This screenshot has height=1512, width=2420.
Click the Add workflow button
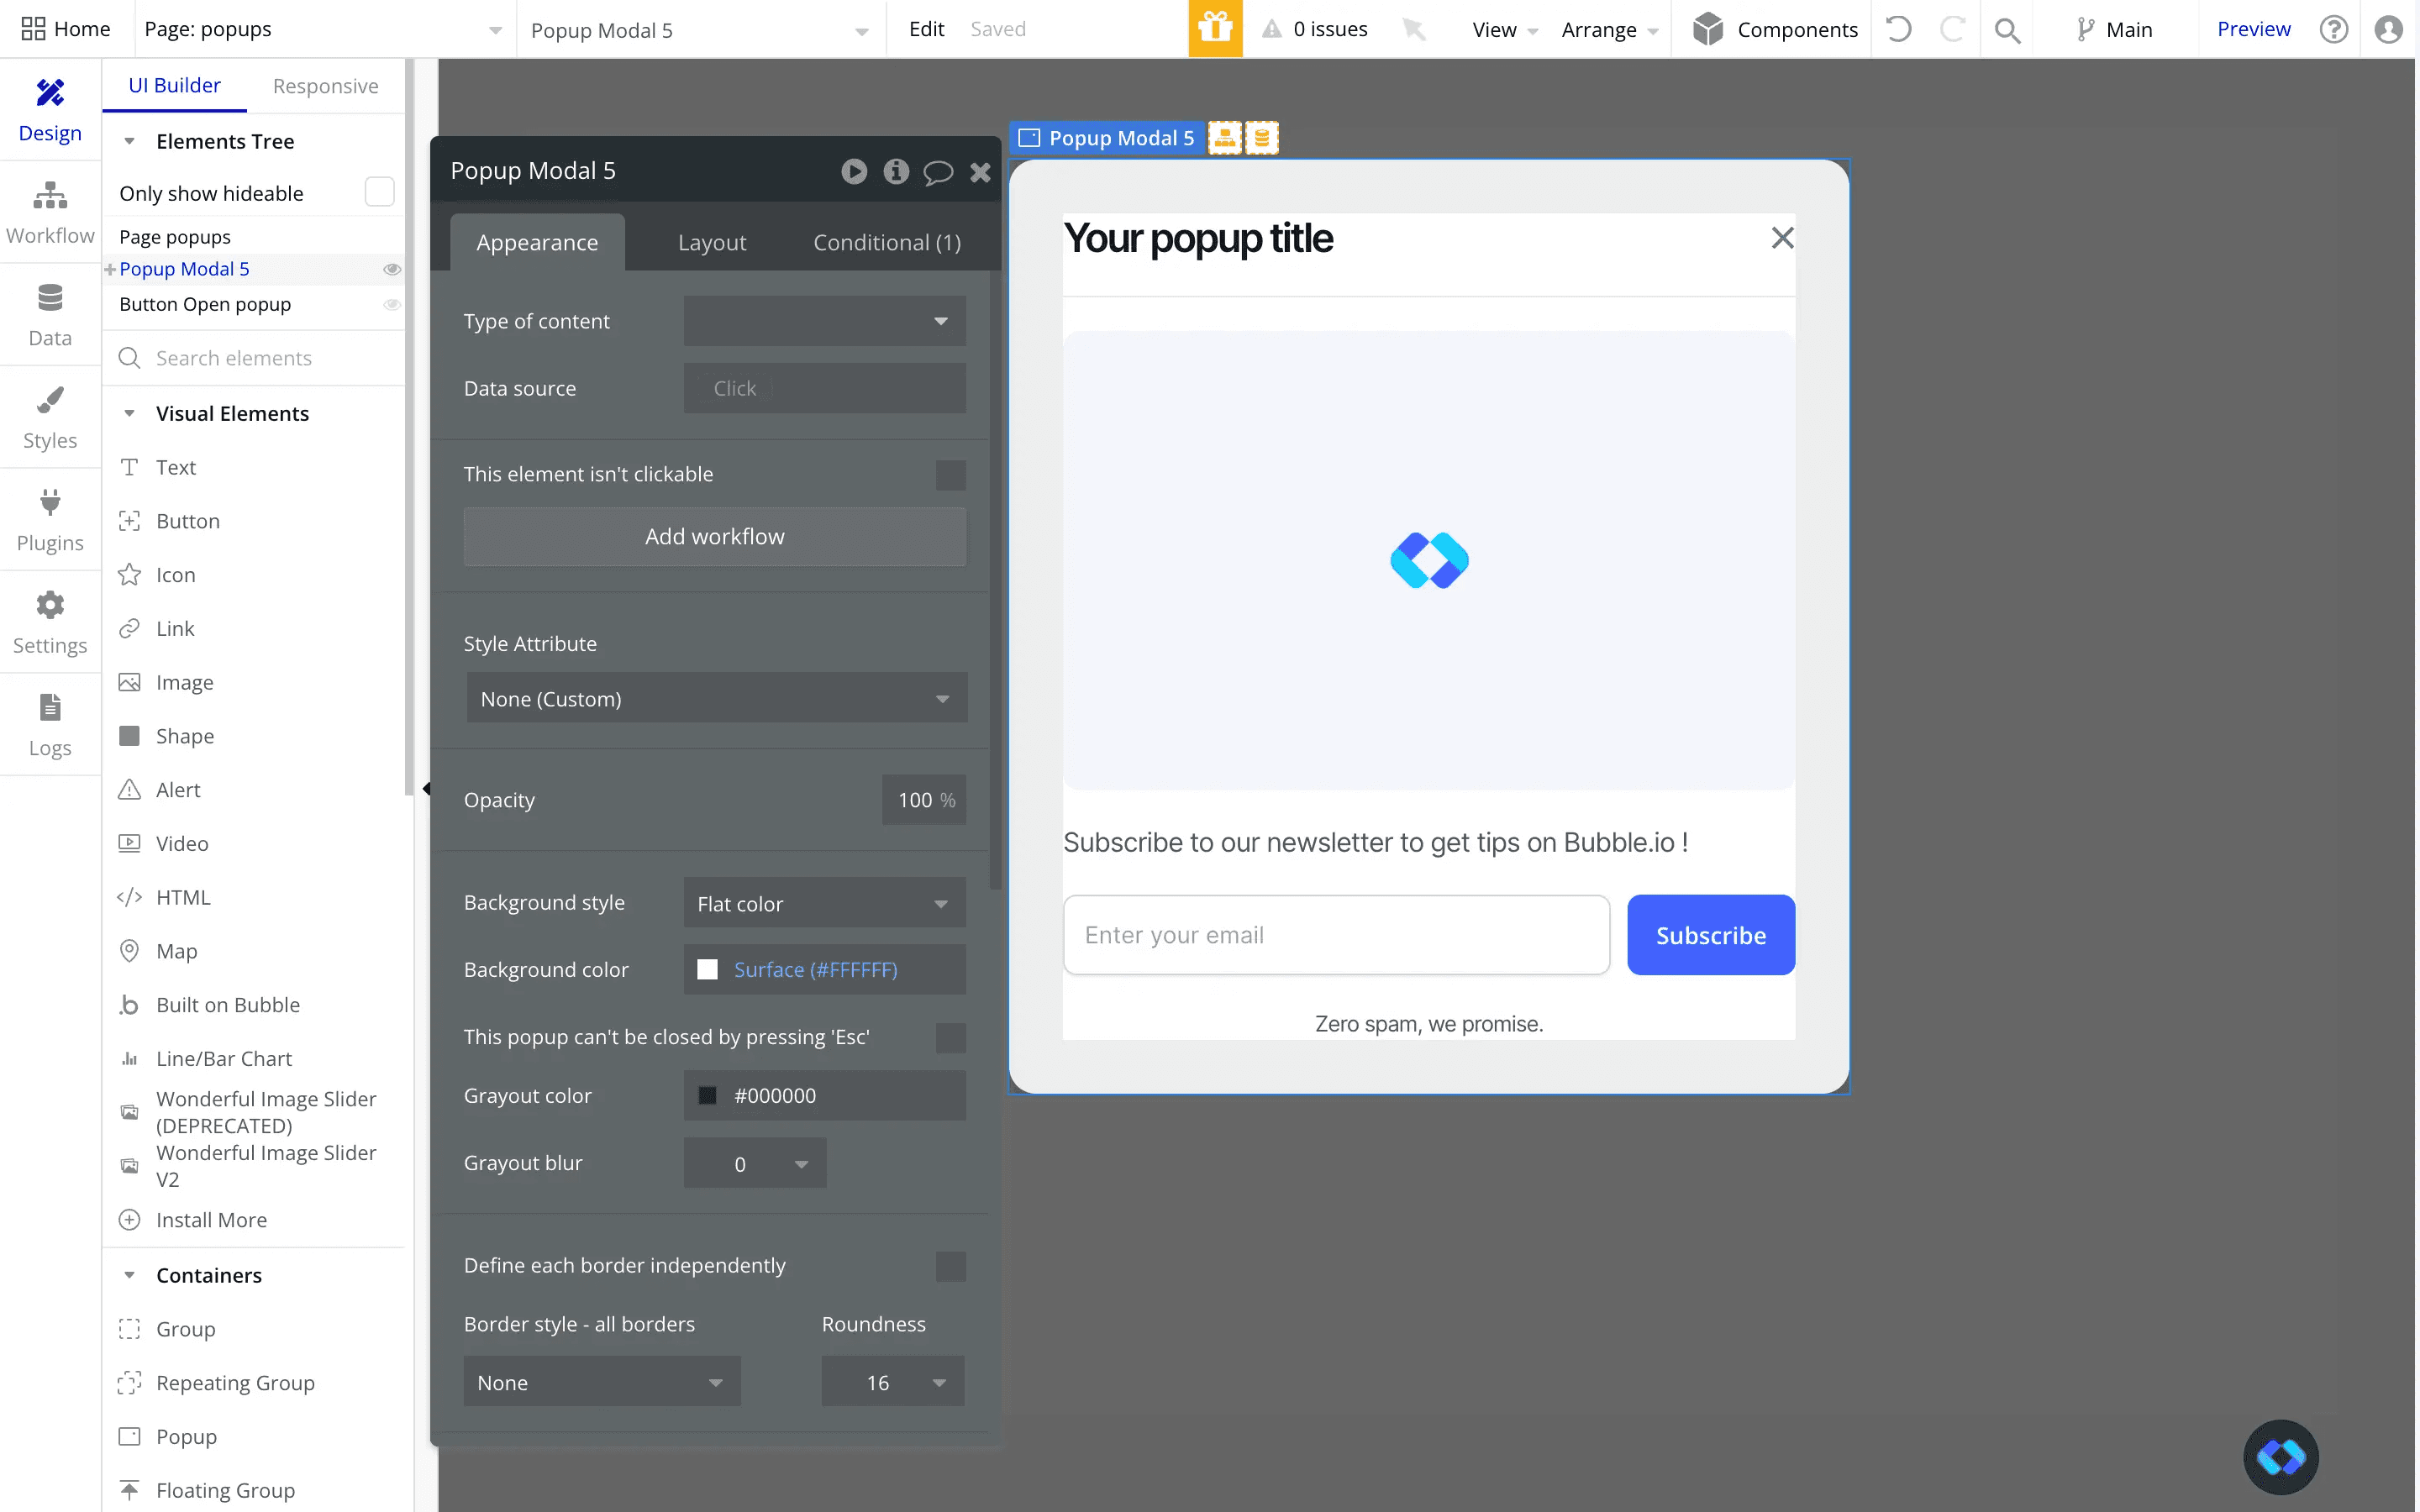(x=714, y=536)
